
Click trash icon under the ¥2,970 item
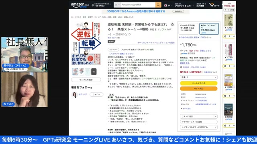225,126
